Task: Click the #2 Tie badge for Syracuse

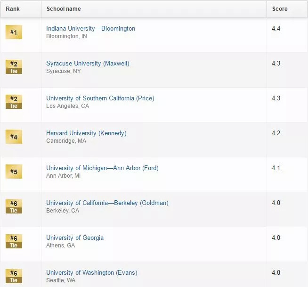Action: coord(14,67)
